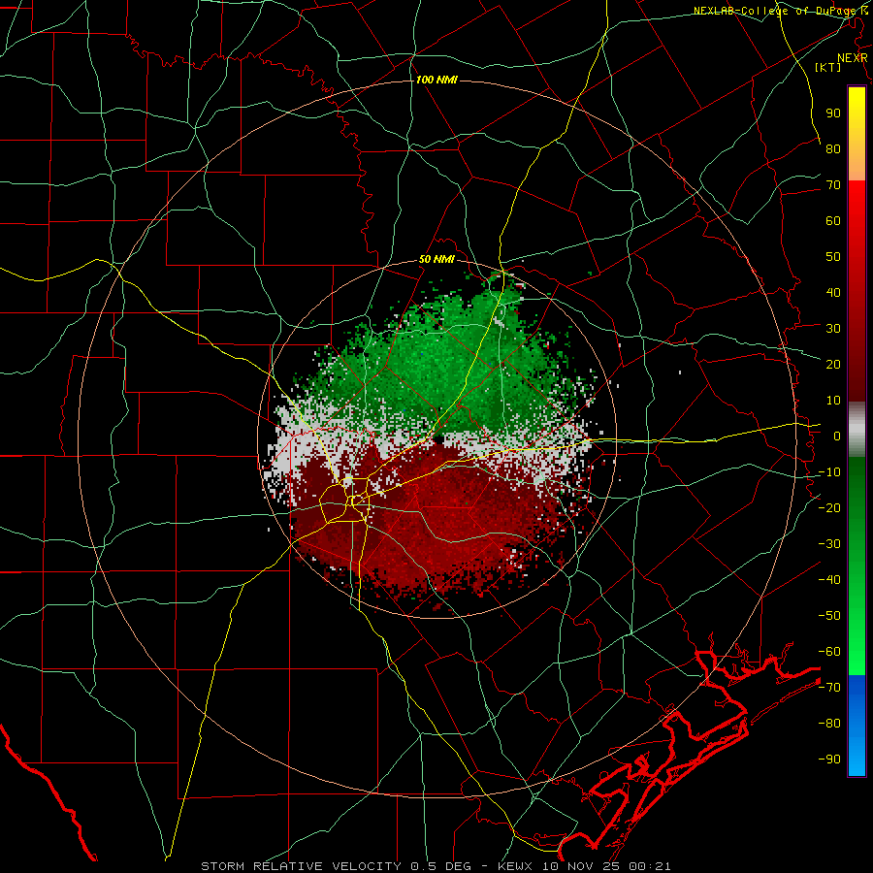Click the "-50" velocity scale value
Viewport: 873px width, 873px height.
click(x=829, y=616)
